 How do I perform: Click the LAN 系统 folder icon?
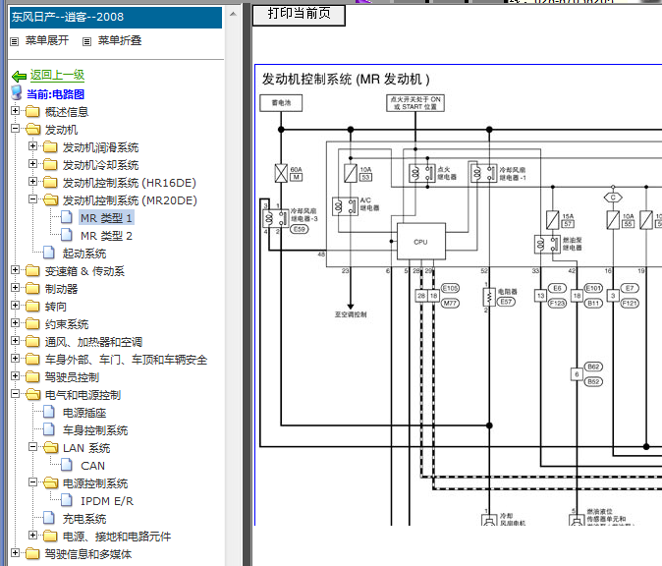(x=50, y=448)
